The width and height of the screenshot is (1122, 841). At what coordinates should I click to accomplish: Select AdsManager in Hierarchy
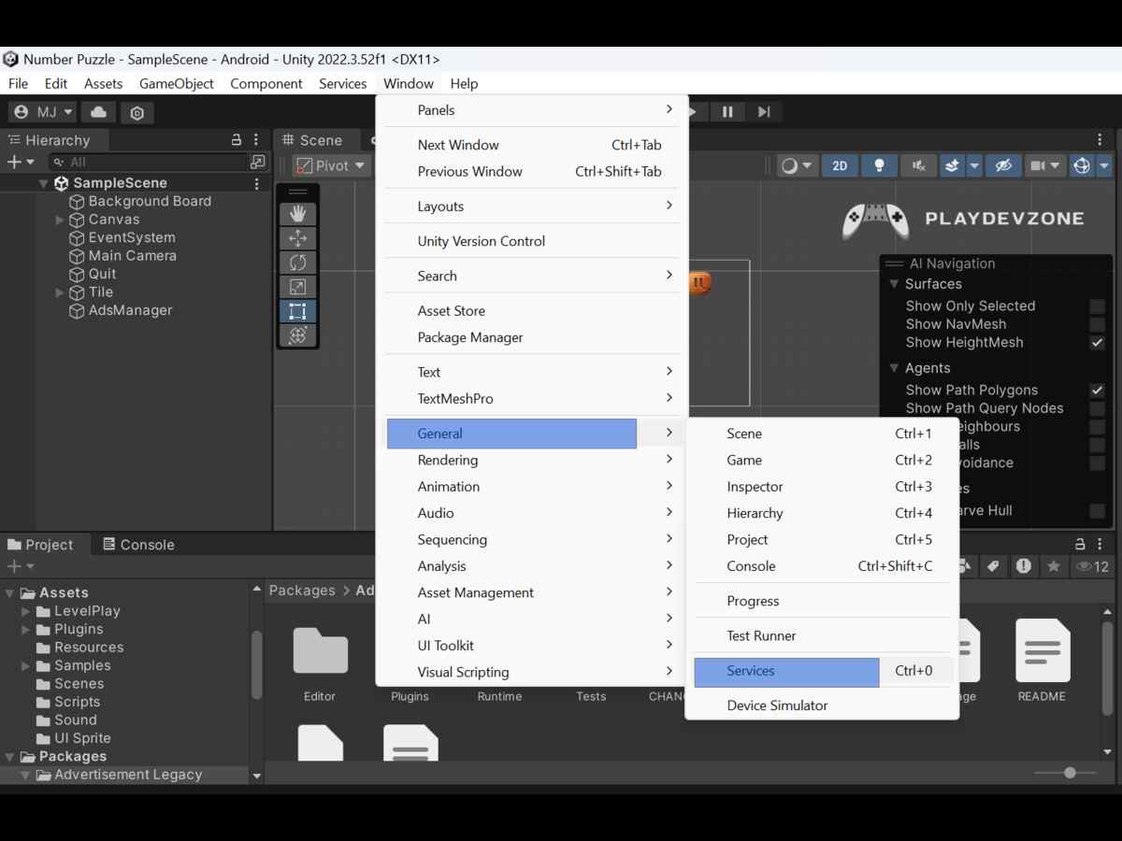pyautogui.click(x=130, y=310)
